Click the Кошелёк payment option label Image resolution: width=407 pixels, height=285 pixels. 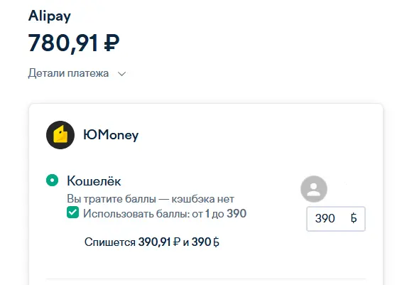pyautogui.click(x=94, y=181)
